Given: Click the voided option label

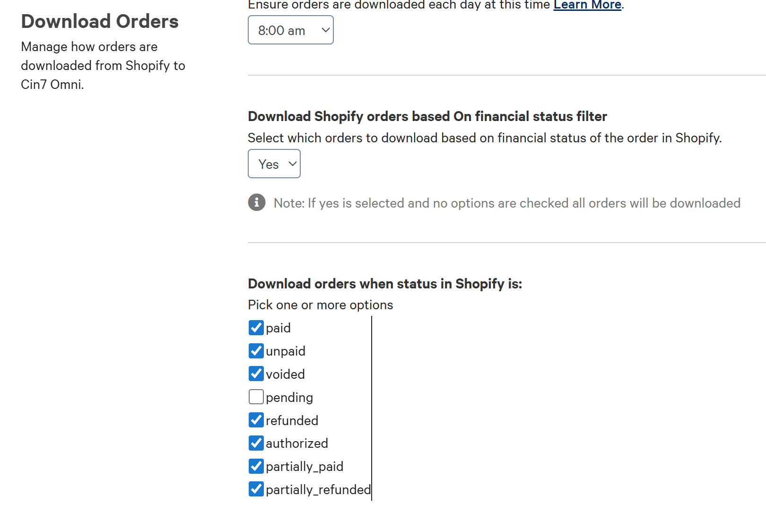Looking at the screenshot, I should pos(285,374).
